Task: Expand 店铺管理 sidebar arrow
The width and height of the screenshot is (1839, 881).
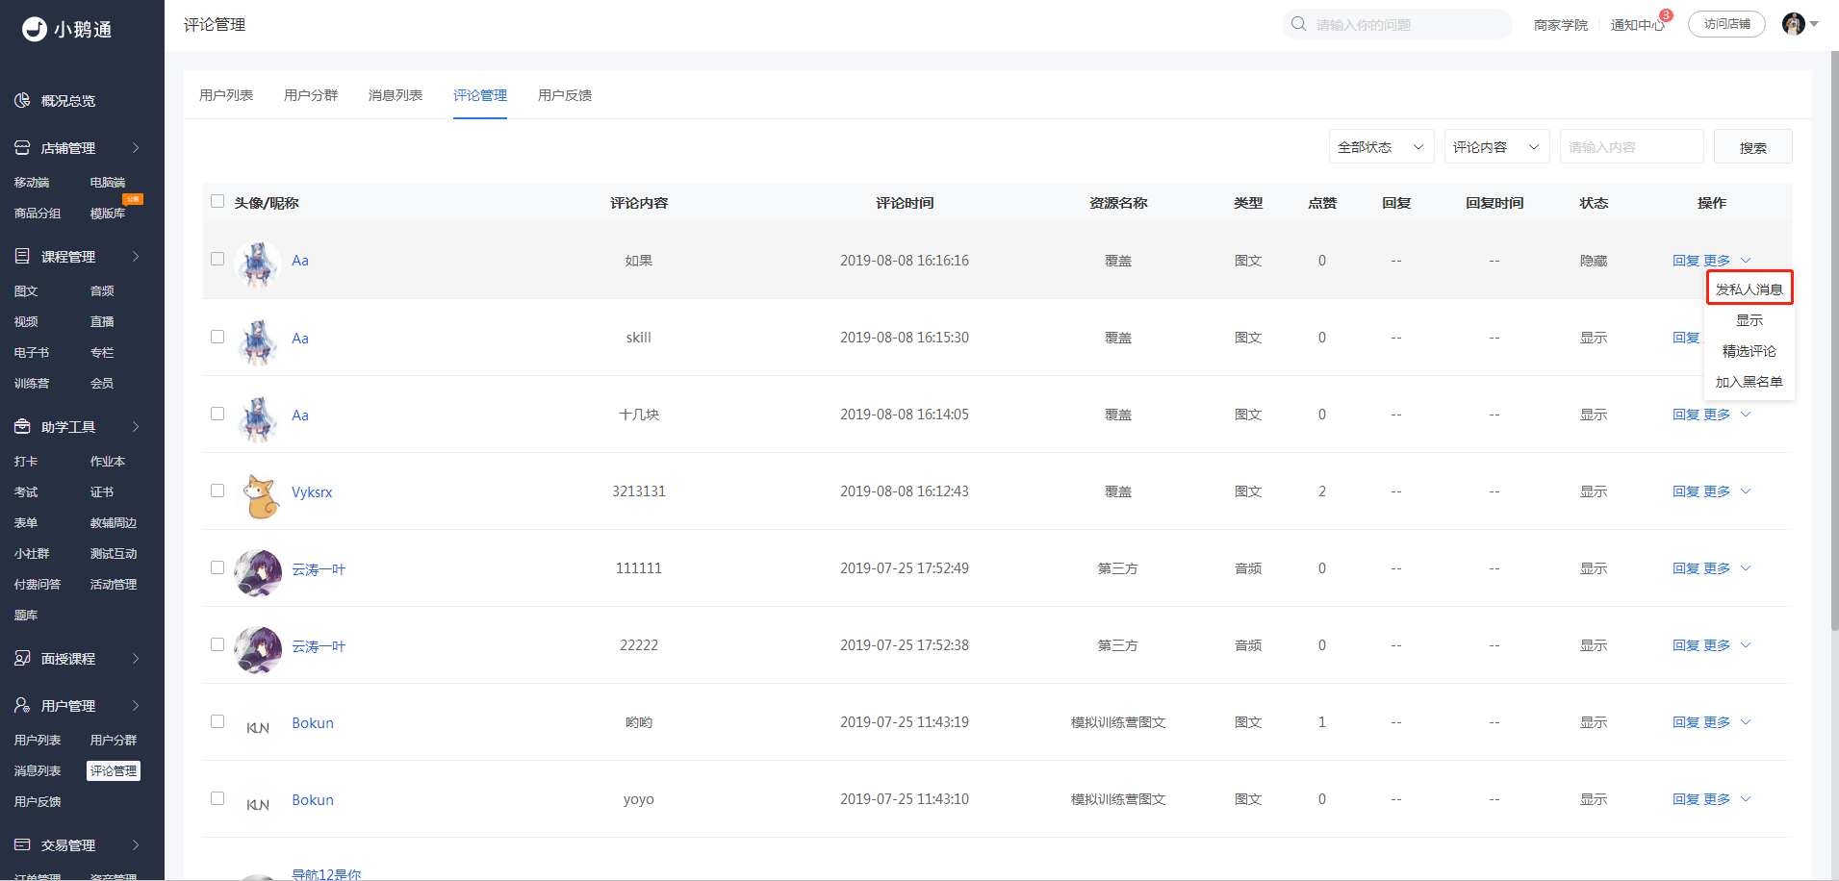Action: point(136,147)
